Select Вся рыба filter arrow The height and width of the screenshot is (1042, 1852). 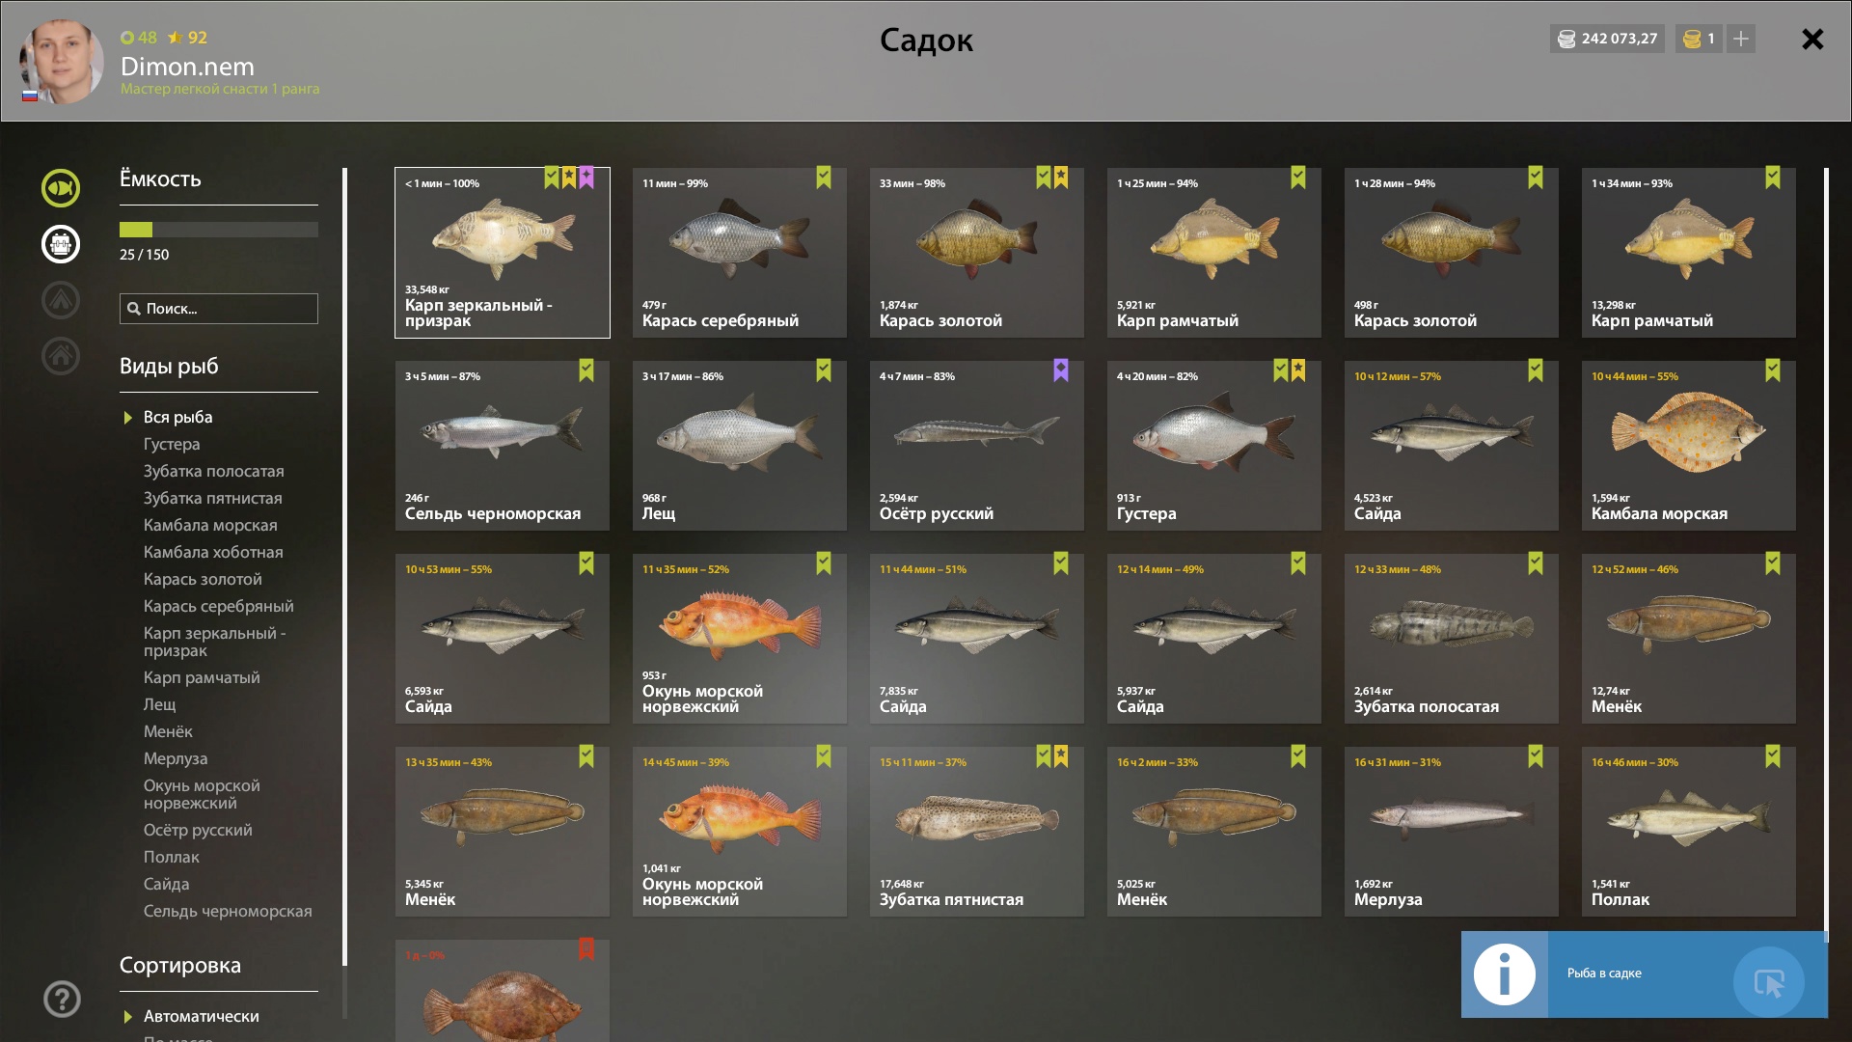pyautogui.click(x=127, y=418)
